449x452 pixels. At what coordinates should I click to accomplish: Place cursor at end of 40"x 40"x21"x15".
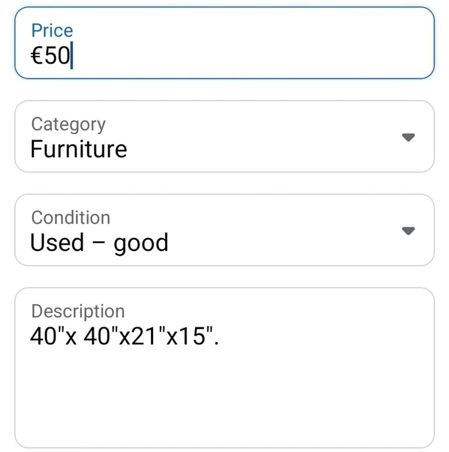219,336
